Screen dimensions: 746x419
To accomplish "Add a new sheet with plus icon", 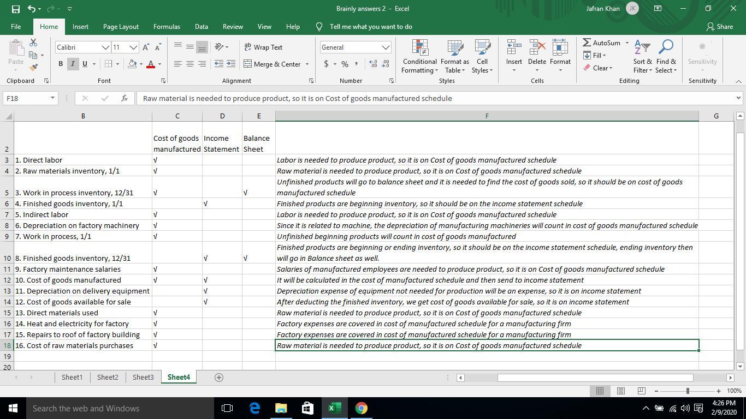I will click(219, 378).
